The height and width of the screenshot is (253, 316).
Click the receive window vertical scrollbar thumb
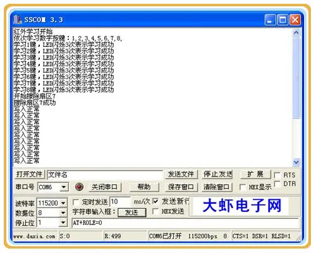click(x=296, y=78)
